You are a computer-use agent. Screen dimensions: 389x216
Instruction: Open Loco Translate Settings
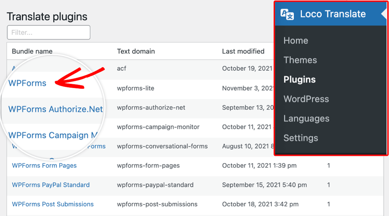coord(300,138)
